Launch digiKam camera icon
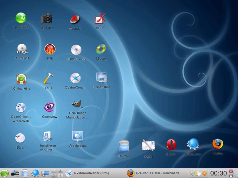Image resolution: width=238 pixels, height=178 pixels. (47, 18)
